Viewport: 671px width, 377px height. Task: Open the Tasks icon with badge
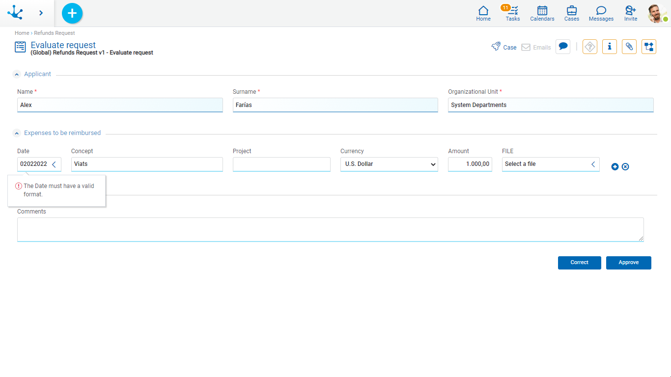(x=512, y=13)
